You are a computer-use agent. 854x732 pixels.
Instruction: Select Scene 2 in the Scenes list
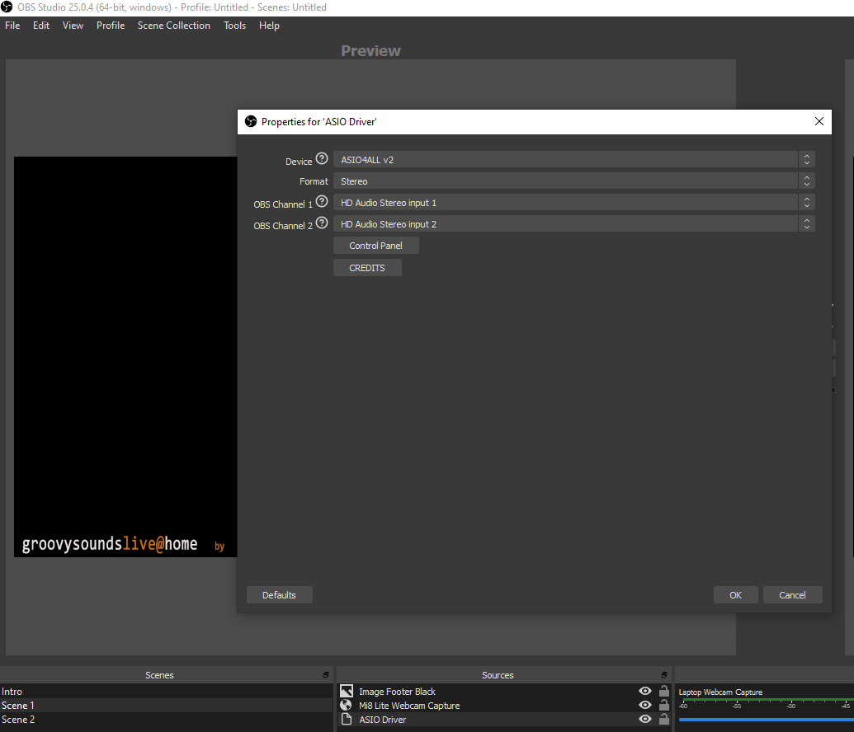coord(166,720)
